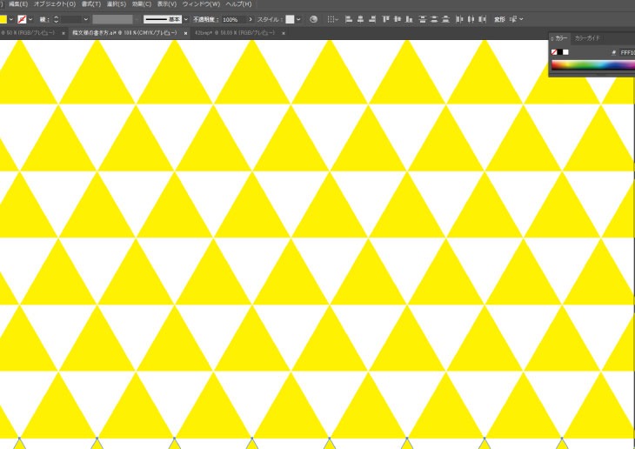Click the vertical align bottom icon
Image resolution: width=635 pixels, height=449 pixels.
(409, 19)
